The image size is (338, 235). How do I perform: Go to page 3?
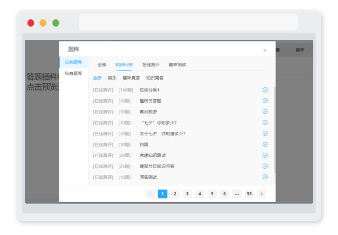point(187,194)
